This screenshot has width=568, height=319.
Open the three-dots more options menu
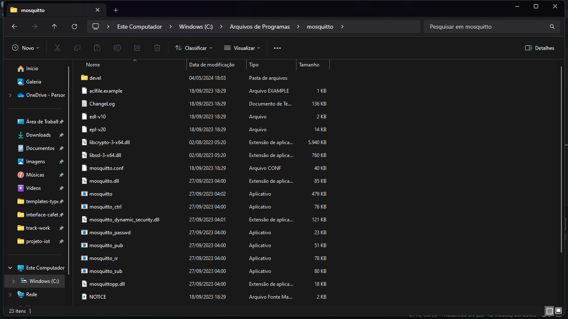pos(277,48)
